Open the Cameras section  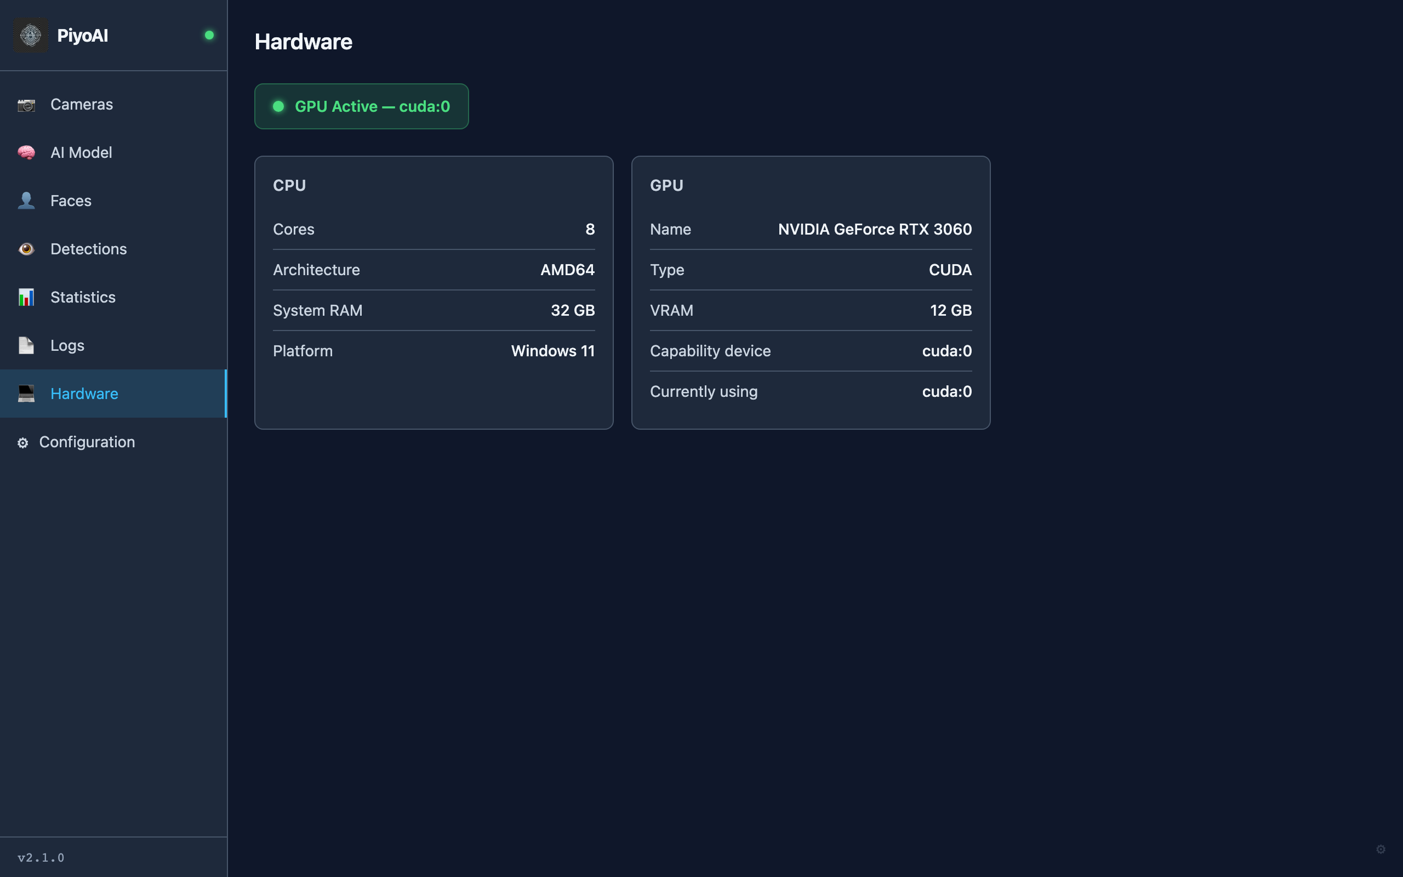(113, 104)
